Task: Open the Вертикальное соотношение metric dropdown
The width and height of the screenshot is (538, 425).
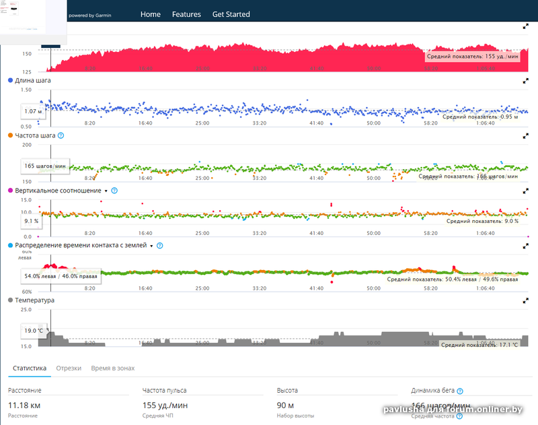Action: [106, 191]
